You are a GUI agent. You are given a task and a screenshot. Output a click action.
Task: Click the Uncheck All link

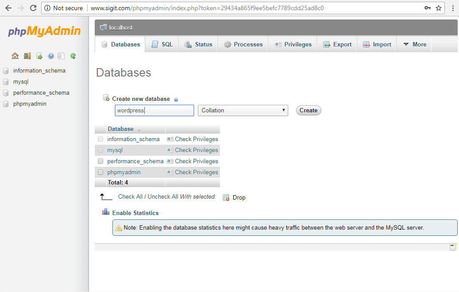tap(163, 197)
